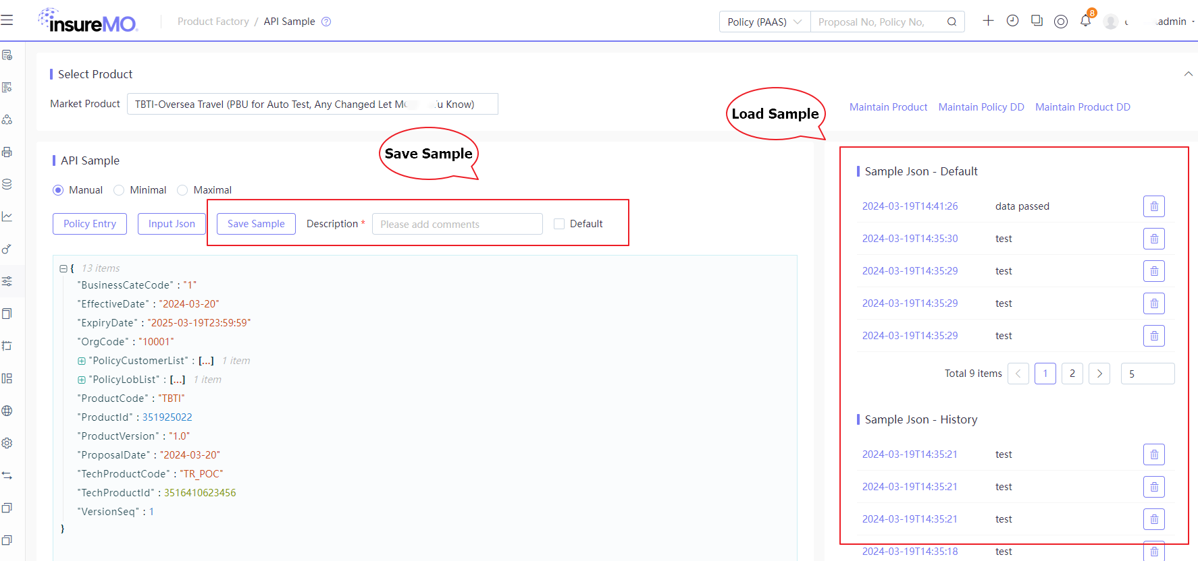Expand the PolicyCustomerList node
This screenshot has height=561, width=1198.
pyautogui.click(x=82, y=361)
